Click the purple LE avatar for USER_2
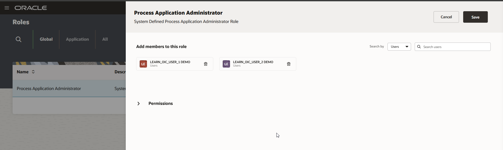This screenshot has height=150, width=503. tap(226, 64)
